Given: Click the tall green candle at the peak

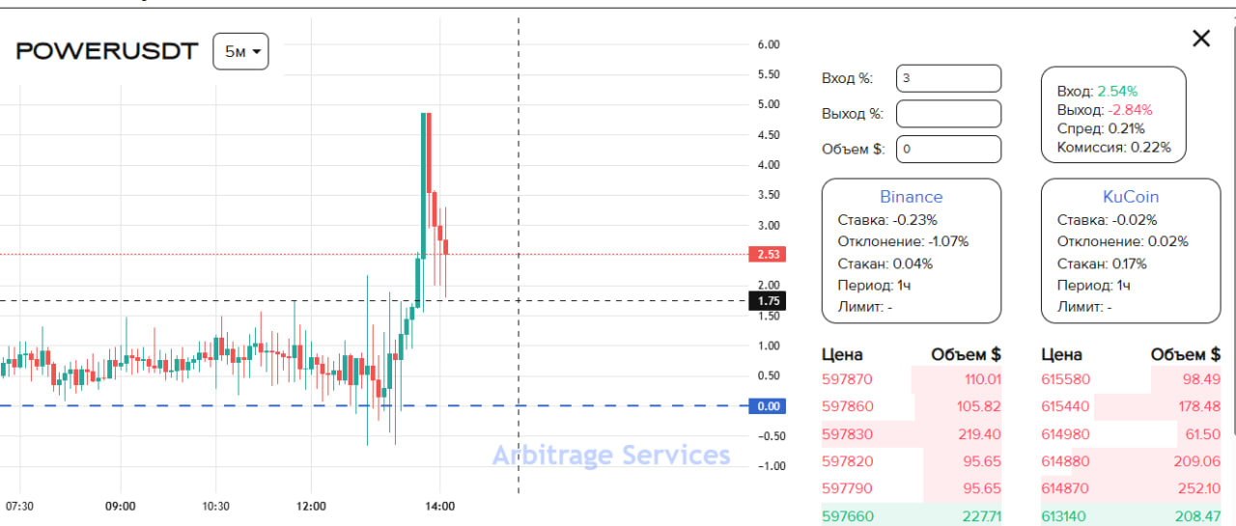Looking at the screenshot, I should pos(423,183).
